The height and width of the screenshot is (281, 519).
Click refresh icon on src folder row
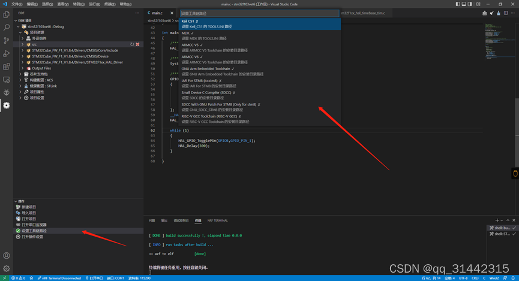[132, 44]
